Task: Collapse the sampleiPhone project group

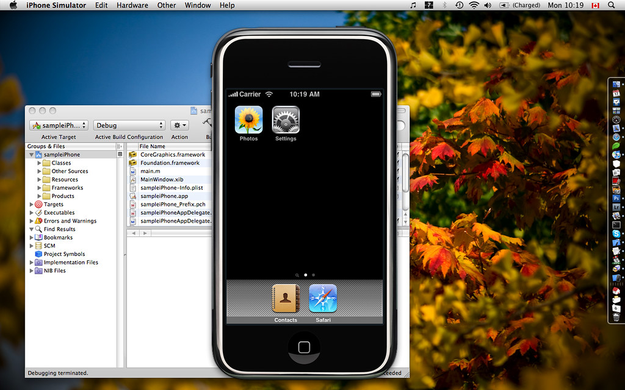Action: [32, 155]
